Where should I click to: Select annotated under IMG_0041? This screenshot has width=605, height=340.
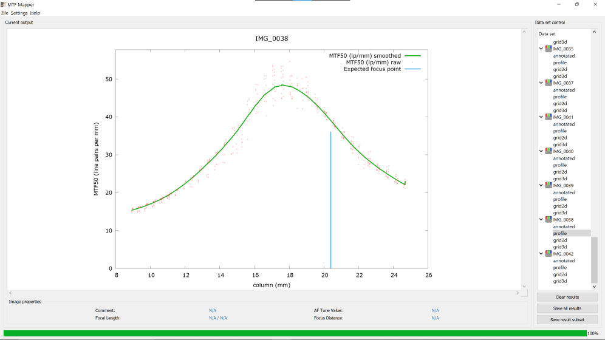564,124
